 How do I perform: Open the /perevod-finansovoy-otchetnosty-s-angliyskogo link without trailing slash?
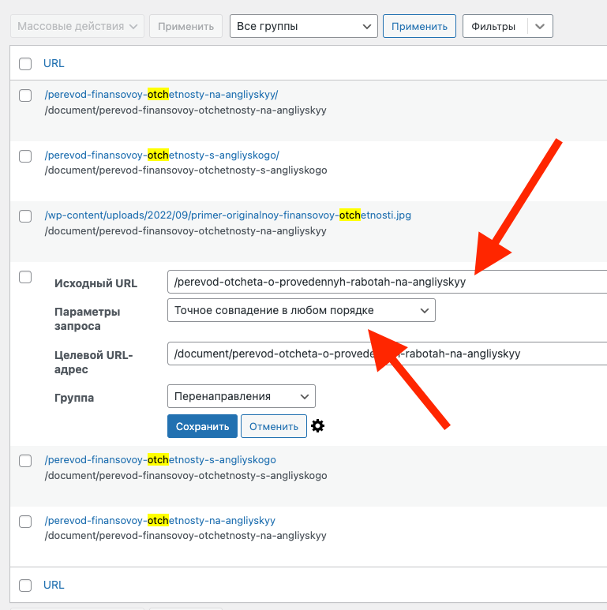coord(160,459)
